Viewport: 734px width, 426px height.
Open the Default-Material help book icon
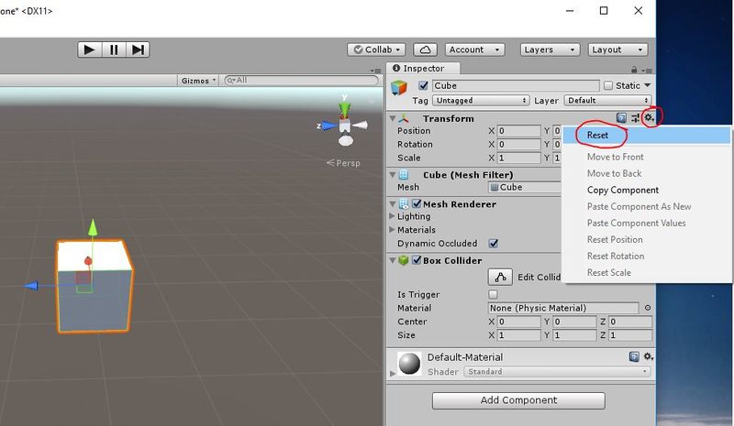(634, 356)
